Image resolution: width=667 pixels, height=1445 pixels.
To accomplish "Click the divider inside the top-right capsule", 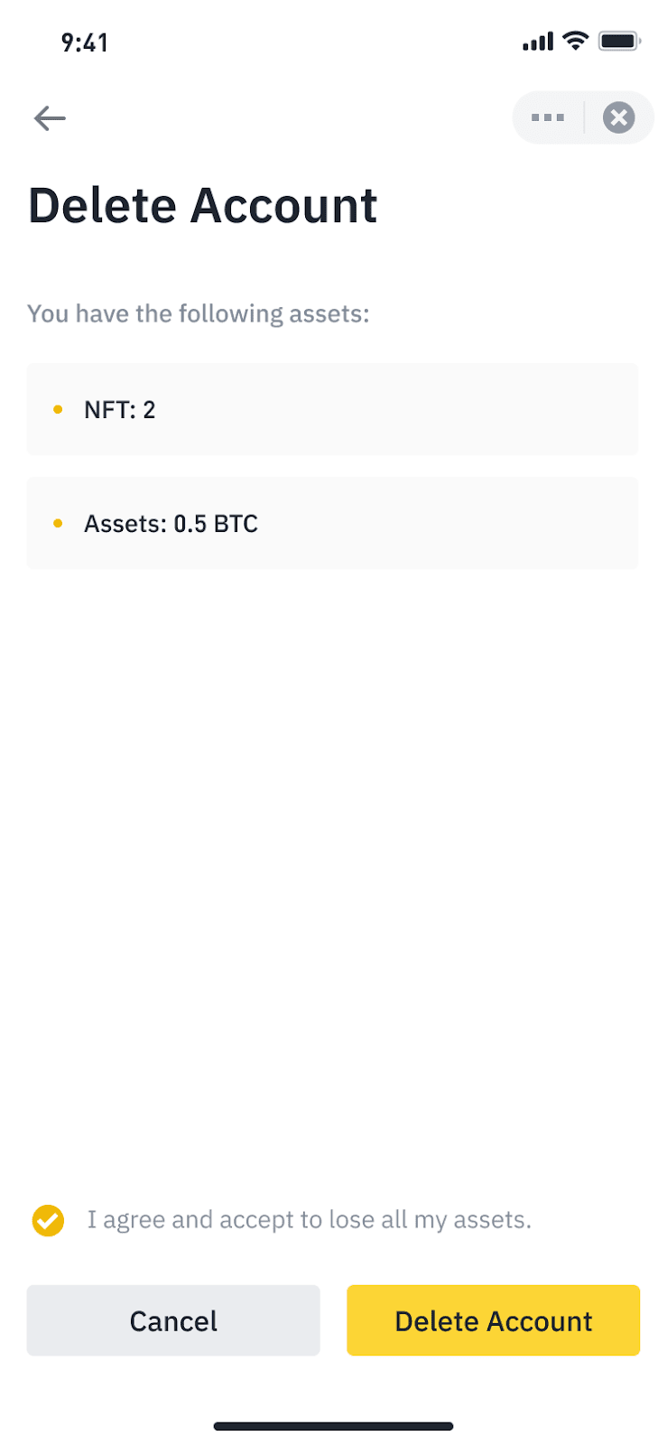I will [x=584, y=117].
